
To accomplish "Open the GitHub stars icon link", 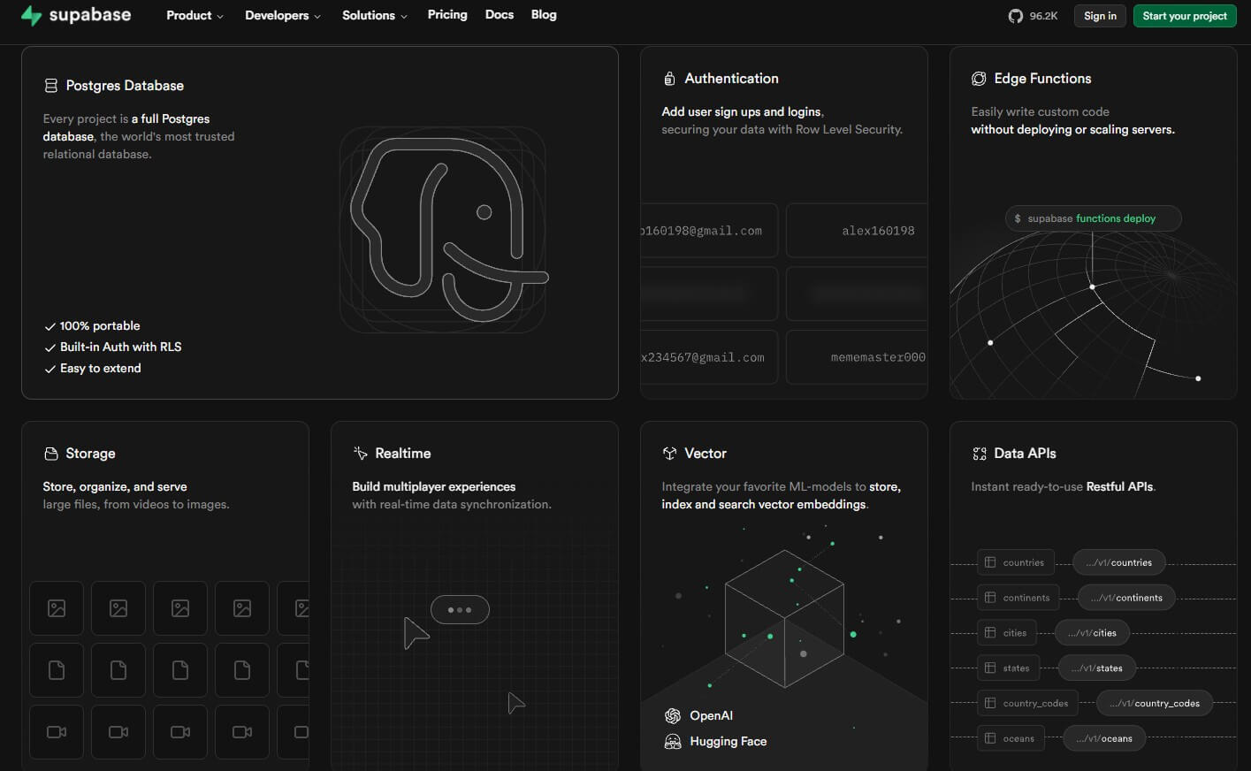I will [x=1015, y=16].
